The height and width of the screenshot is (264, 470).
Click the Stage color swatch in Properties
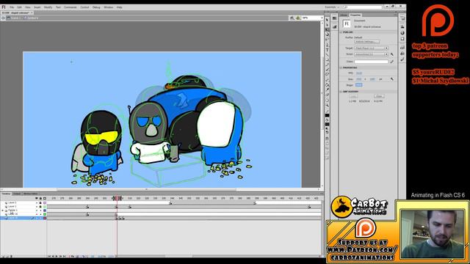(x=359, y=85)
